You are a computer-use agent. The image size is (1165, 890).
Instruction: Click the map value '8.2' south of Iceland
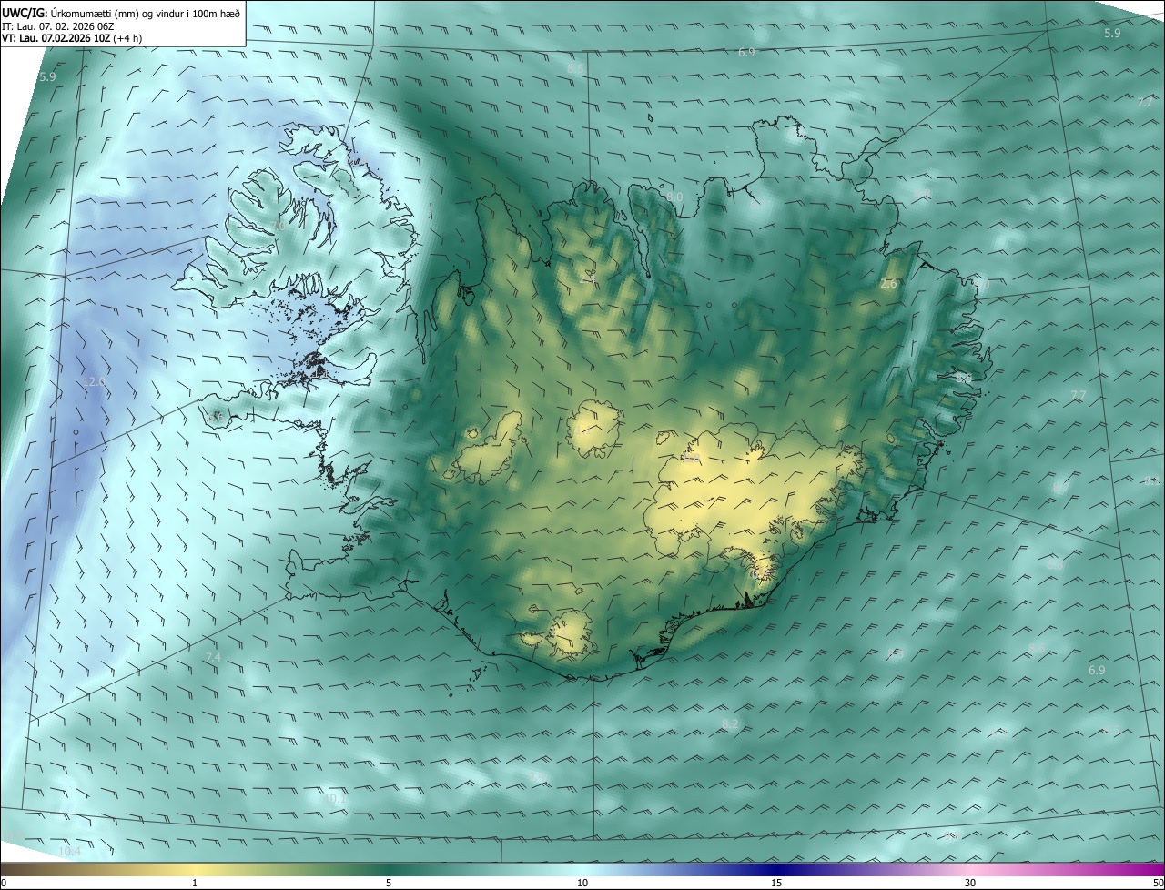pyautogui.click(x=730, y=723)
